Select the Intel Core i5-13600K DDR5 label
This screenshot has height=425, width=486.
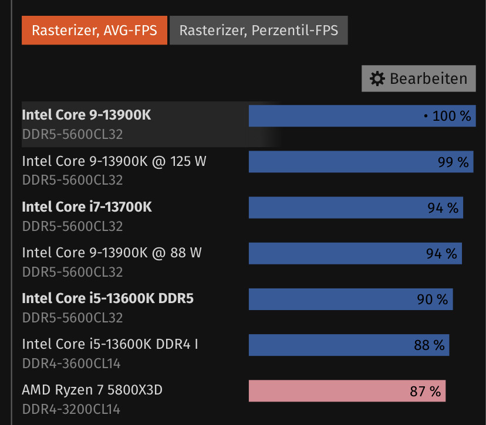(107, 298)
